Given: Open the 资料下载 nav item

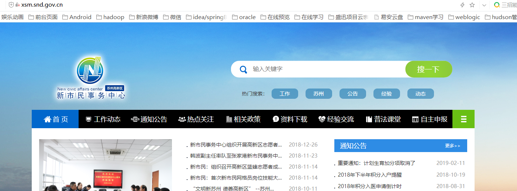Looking at the screenshot, I should click(290, 119).
